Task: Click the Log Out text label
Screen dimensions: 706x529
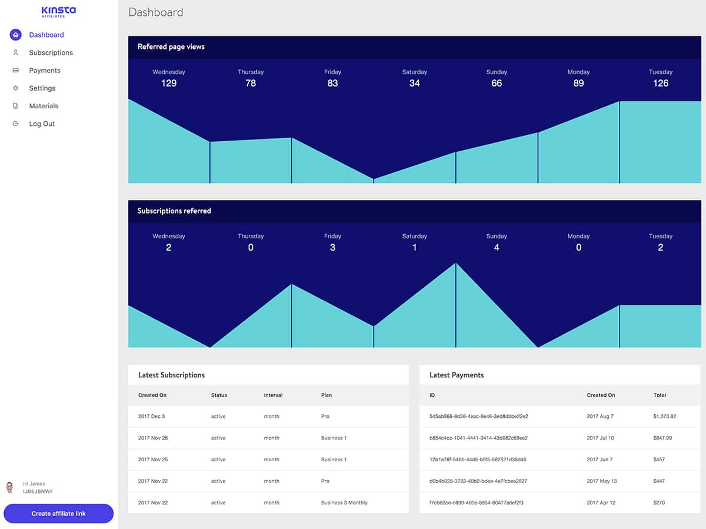Action: [x=42, y=124]
